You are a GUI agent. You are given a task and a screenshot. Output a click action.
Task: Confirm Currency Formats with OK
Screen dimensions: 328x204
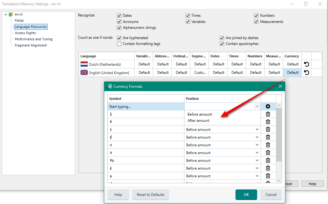246,195
